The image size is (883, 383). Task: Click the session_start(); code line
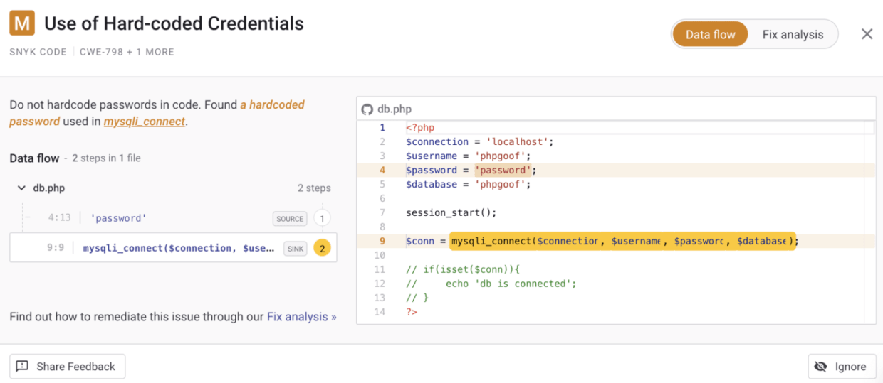451,212
